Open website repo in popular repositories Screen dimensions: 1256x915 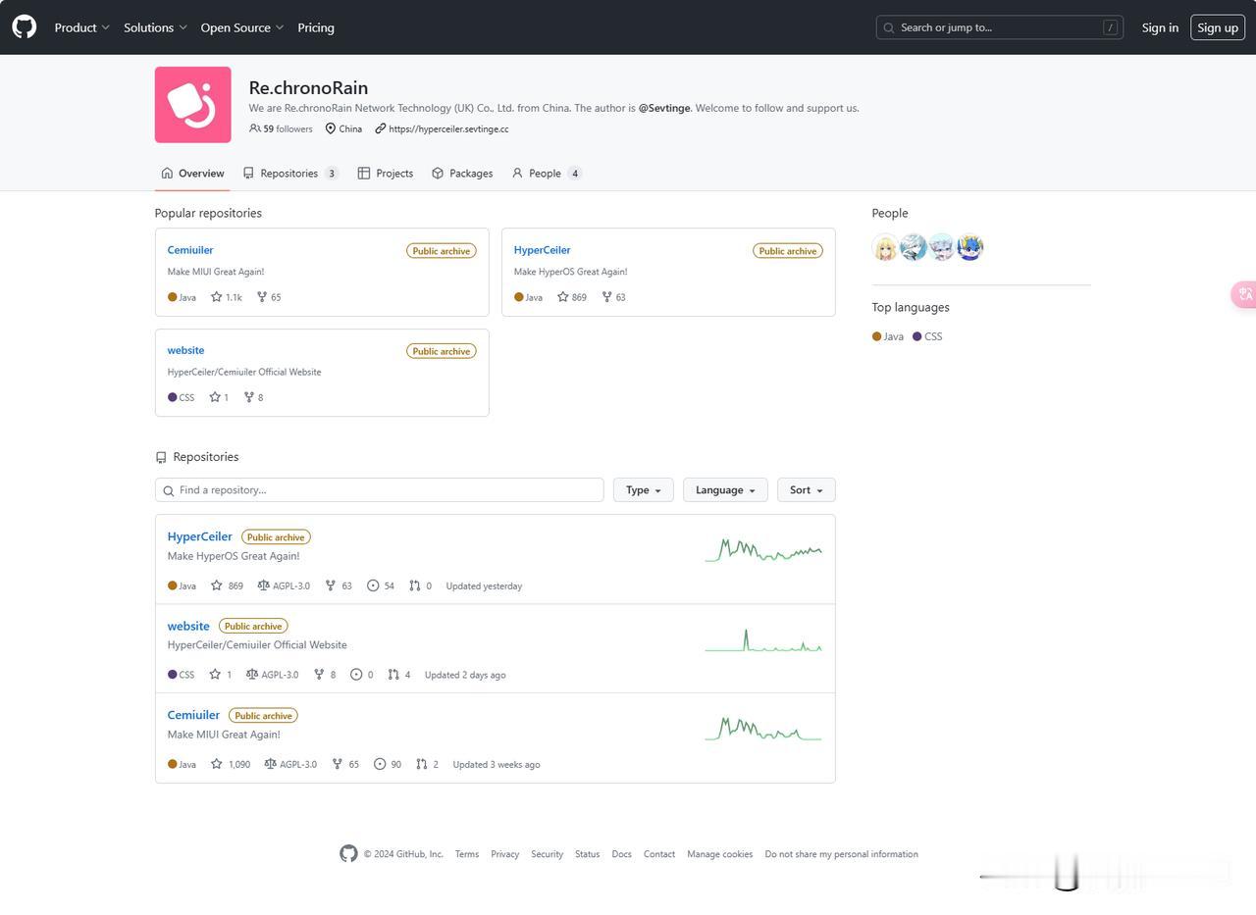186,350
